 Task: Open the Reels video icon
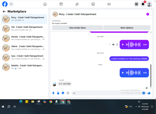point(61,4)
